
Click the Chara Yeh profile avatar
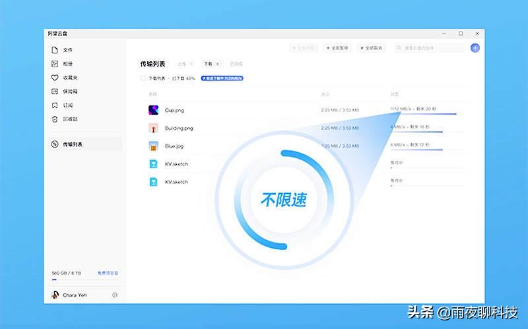55,295
